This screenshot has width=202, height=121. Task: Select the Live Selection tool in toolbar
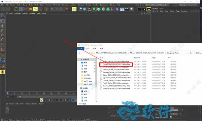pyautogui.click(x=16, y=9)
